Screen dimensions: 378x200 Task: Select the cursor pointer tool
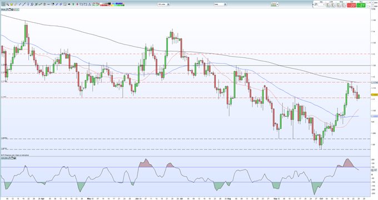(3, 4)
